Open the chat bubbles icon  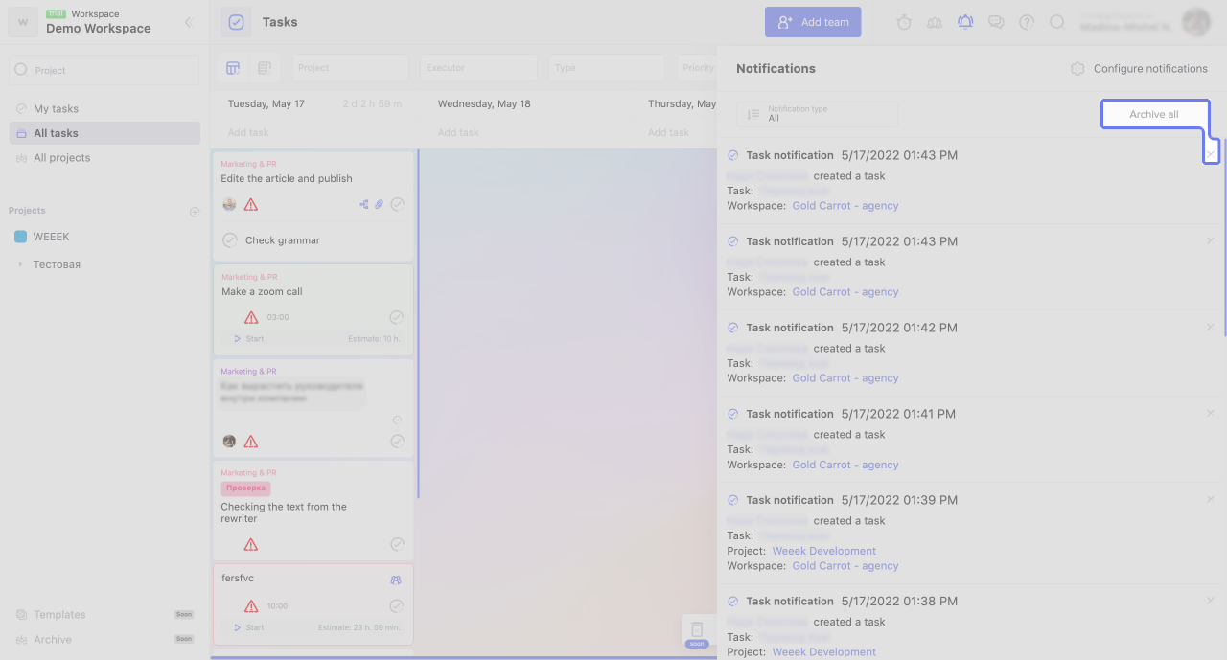pos(996,22)
